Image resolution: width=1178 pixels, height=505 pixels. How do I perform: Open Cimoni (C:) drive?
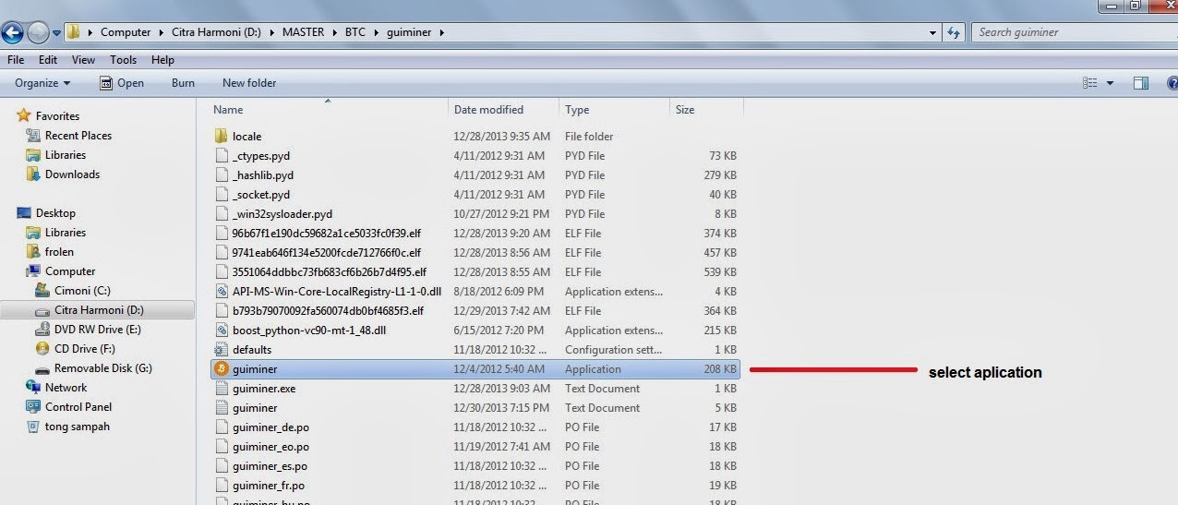click(82, 291)
